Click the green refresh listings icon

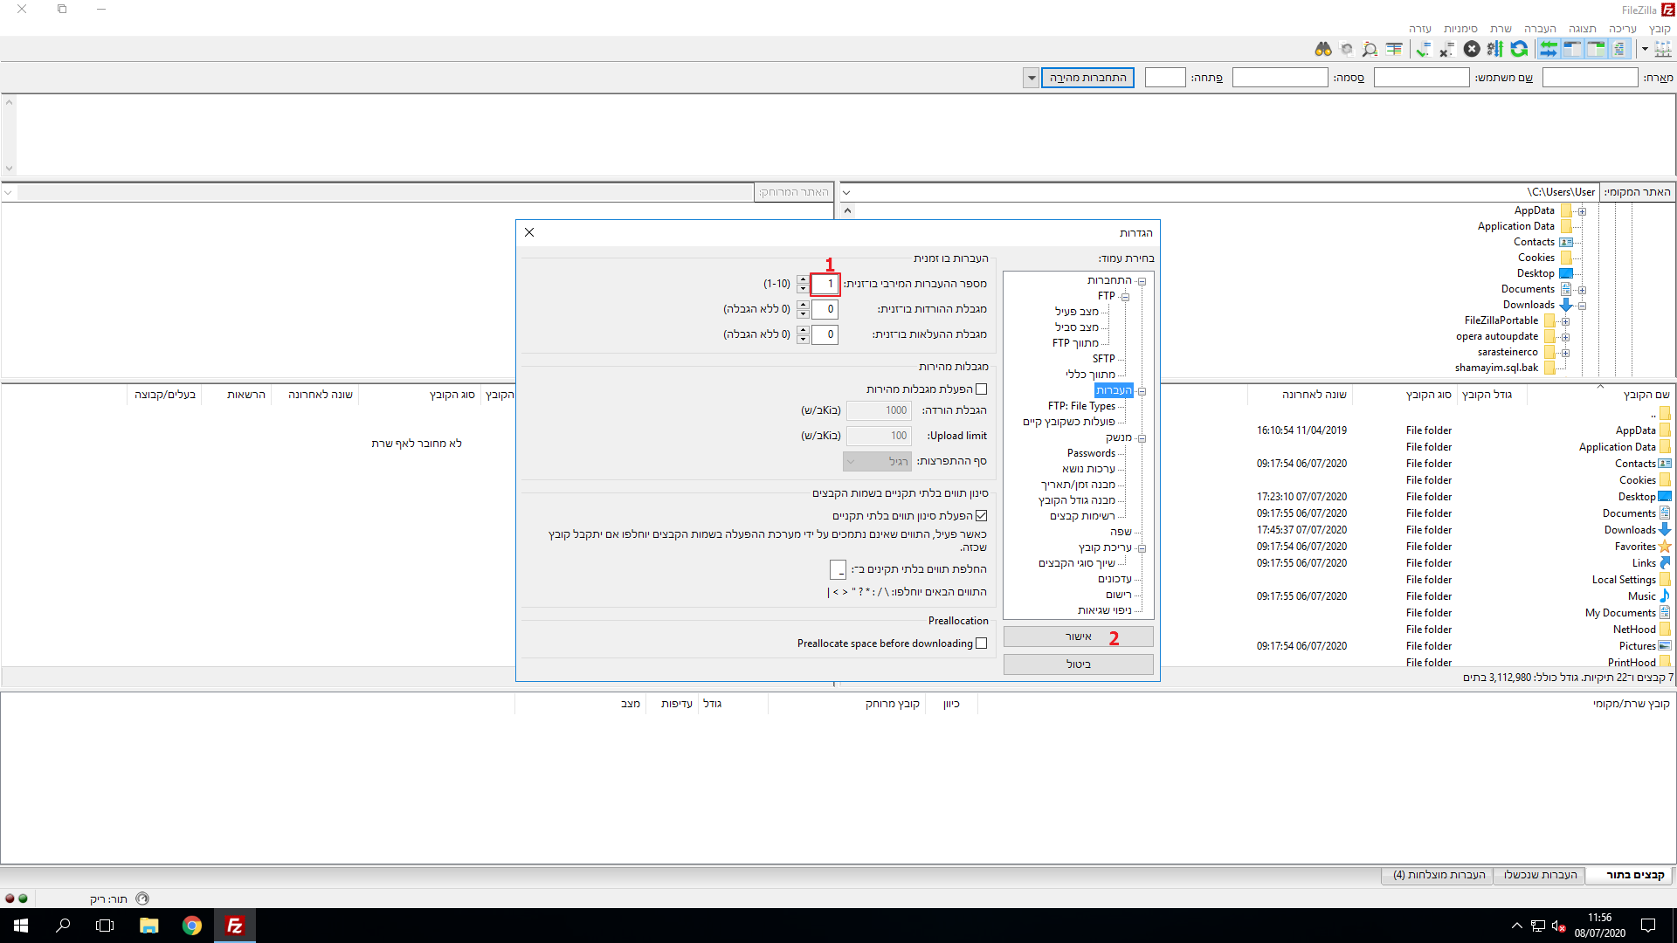click(1519, 49)
